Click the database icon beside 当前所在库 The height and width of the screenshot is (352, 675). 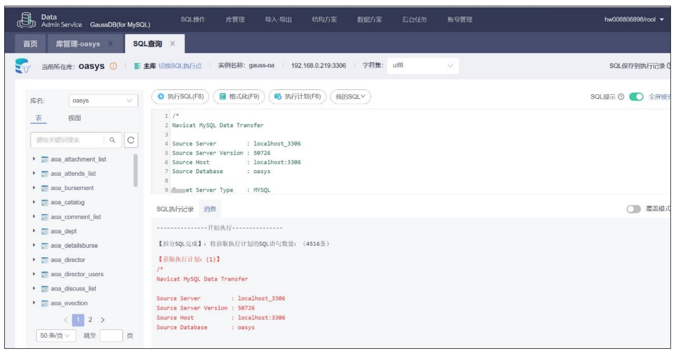click(22, 66)
